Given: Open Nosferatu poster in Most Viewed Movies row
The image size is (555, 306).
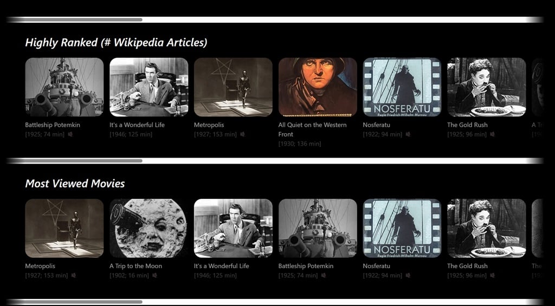Looking at the screenshot, I should coord(402,228).
